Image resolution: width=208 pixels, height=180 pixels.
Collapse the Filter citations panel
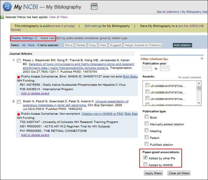(x=202, y=58)
